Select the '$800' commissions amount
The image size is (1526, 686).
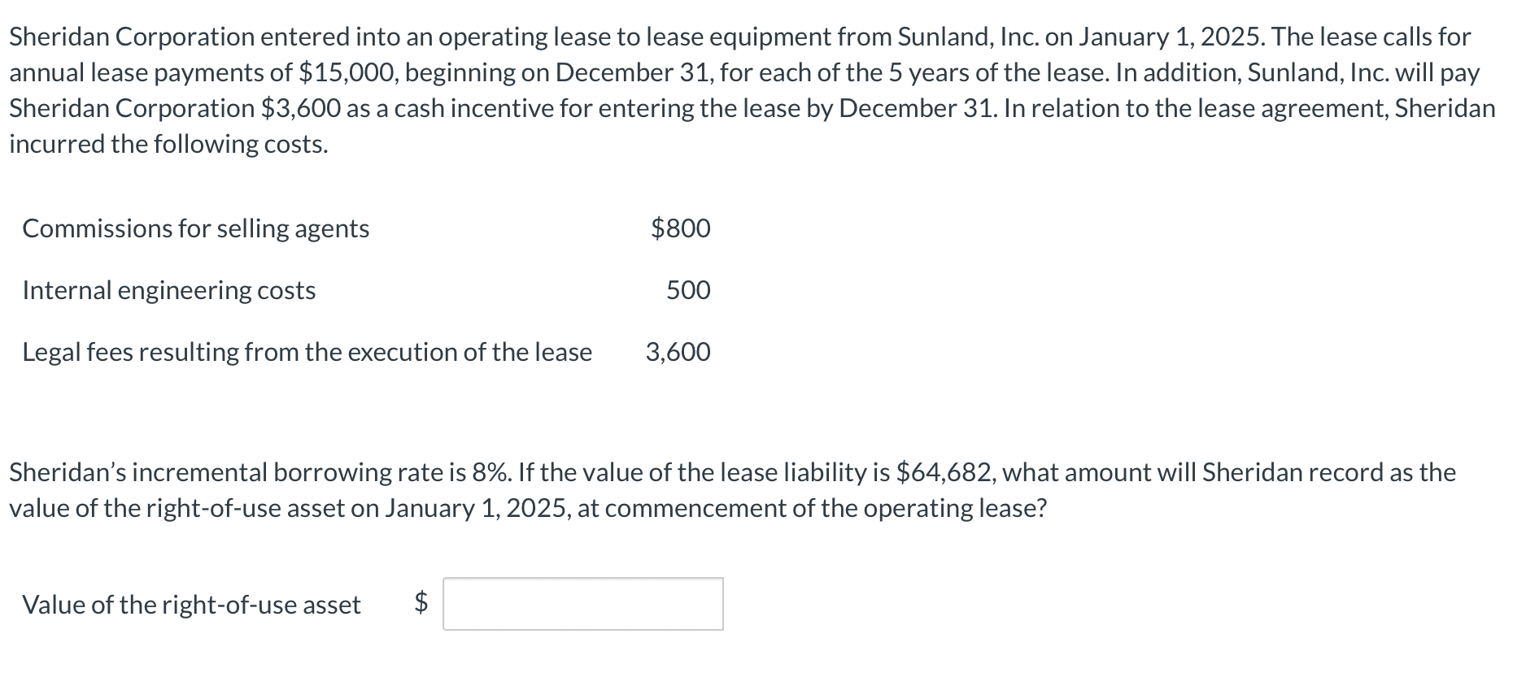click(679, 229)
